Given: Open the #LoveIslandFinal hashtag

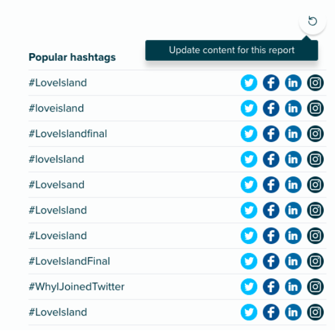Looking at the screenshot, I should point(69,261).
